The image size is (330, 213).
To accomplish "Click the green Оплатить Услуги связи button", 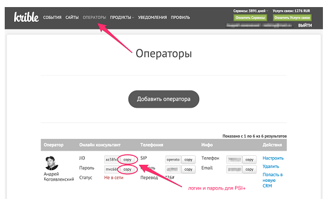I will point(292,18).
